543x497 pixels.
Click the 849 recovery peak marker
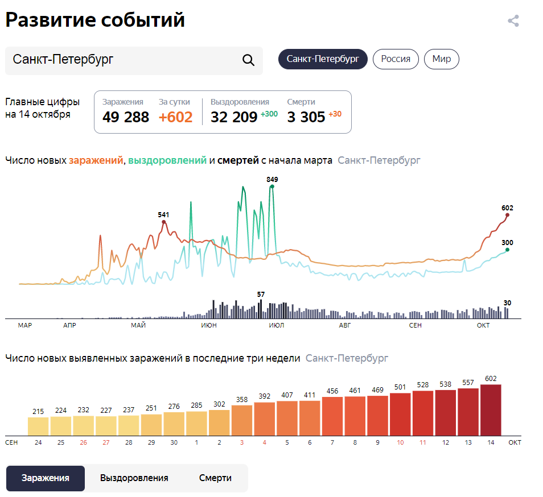coord(271,186)
